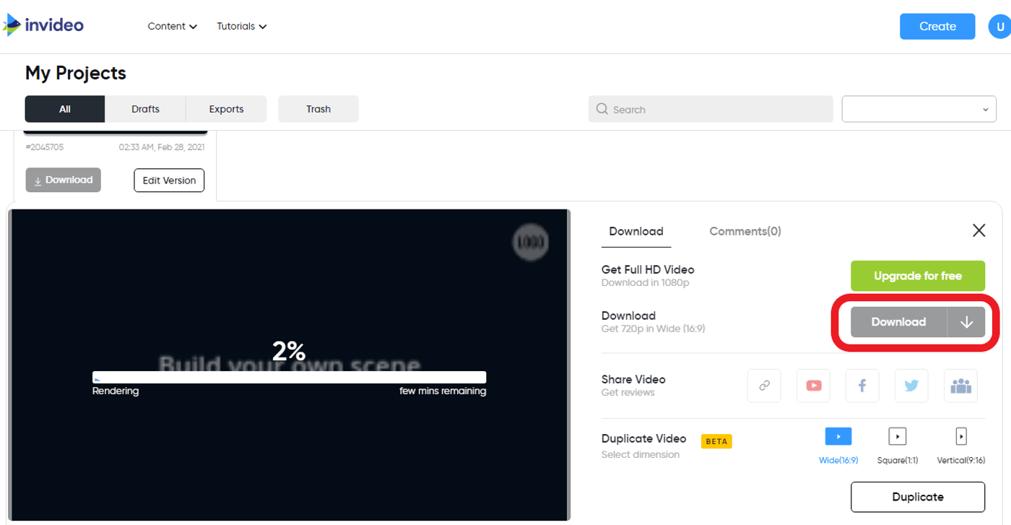Image resolution: width=1011 pixels, height=525 pixels.
Task: Open the Download tab
Action: (635, 231)
